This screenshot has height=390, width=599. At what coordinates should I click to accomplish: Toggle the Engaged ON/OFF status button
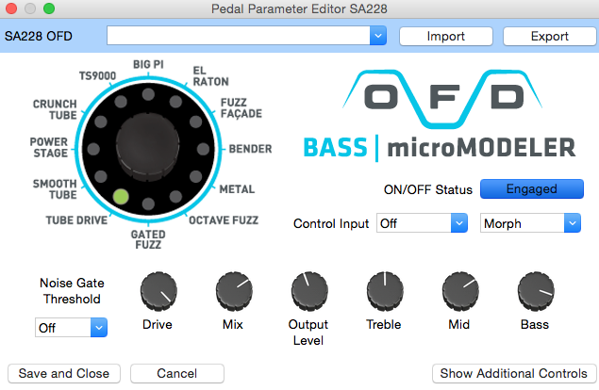[532, 189]
